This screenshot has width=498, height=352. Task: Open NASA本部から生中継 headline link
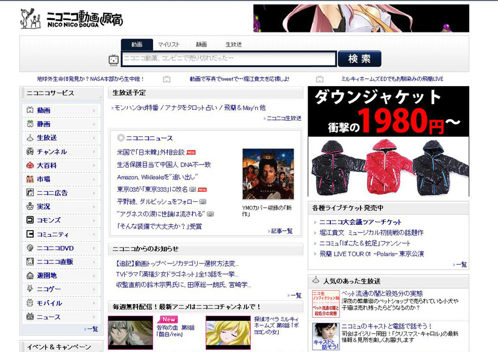(x=91, y=79)
